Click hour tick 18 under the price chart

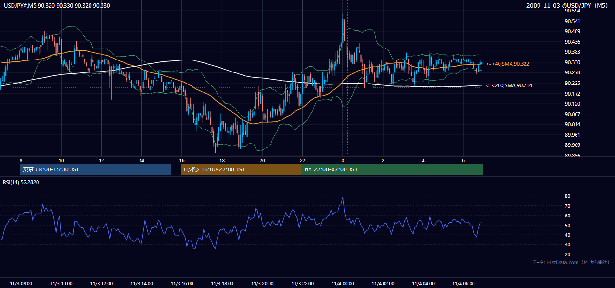coord(222,160)
